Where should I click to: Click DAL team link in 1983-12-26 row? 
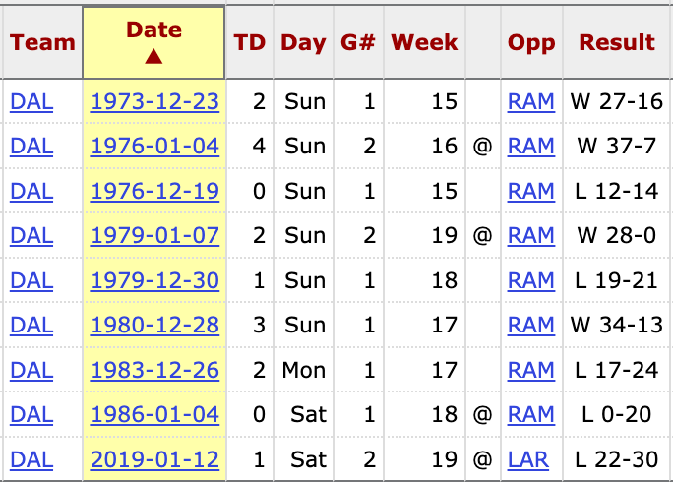point(31,370)
